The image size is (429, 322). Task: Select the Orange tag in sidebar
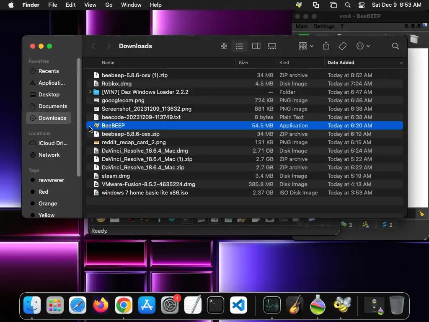pos(49,204)
